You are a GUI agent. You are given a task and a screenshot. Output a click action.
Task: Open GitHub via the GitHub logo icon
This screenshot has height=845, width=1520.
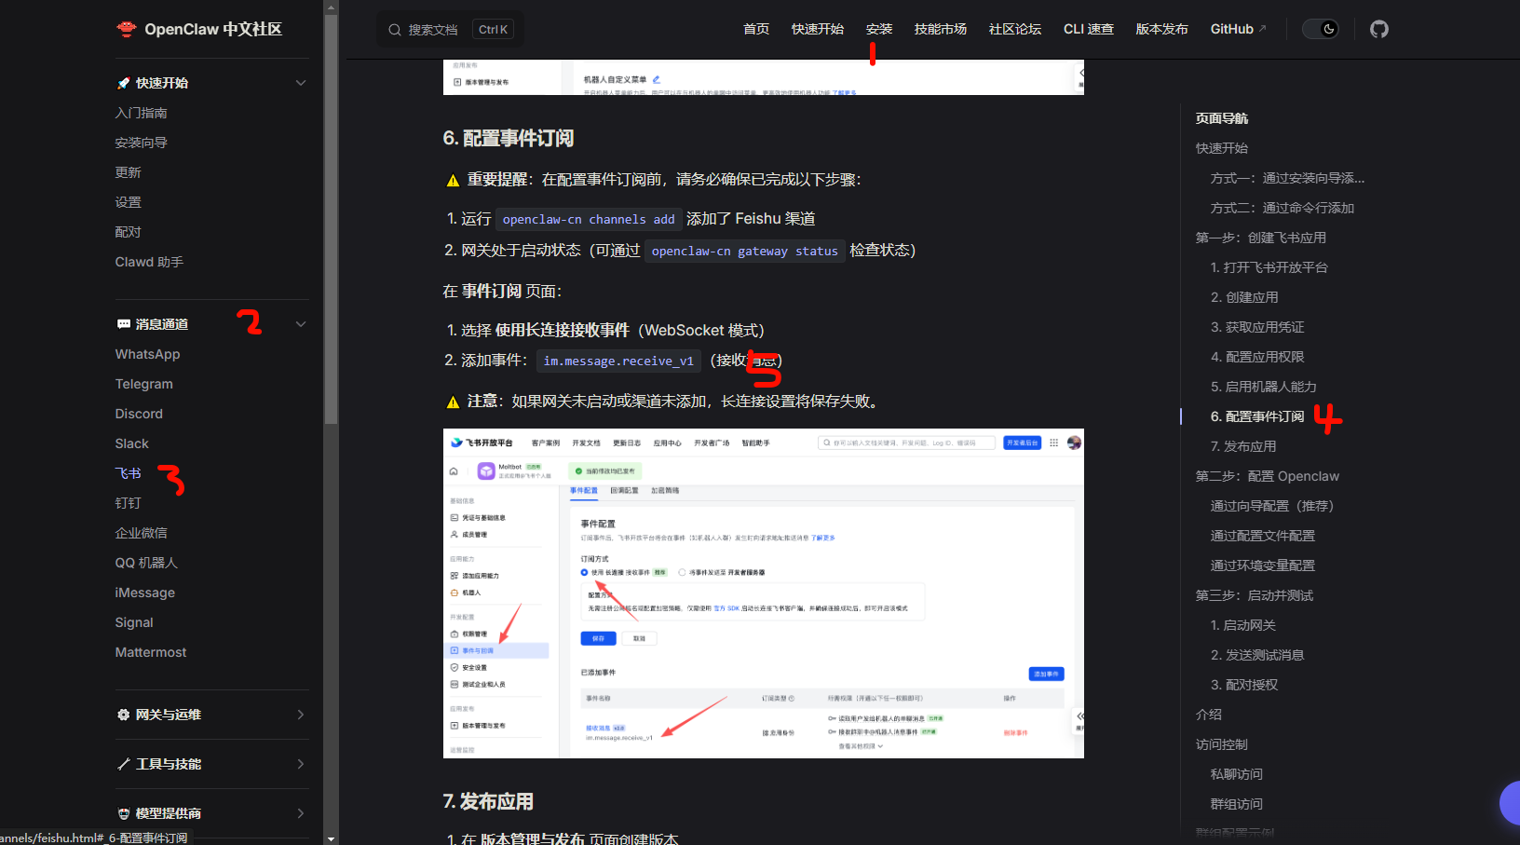click(1379, 29)
